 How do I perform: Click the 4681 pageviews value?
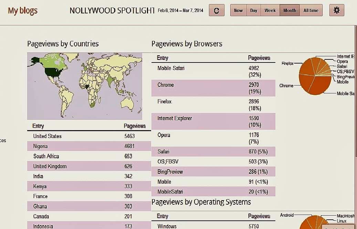coord(129,146)
